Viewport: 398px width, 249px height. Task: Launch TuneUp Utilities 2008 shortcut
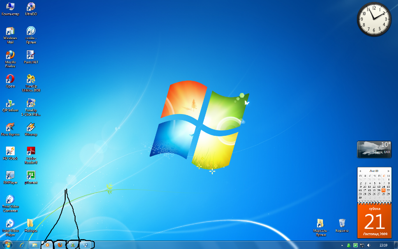tap(31, 79)
